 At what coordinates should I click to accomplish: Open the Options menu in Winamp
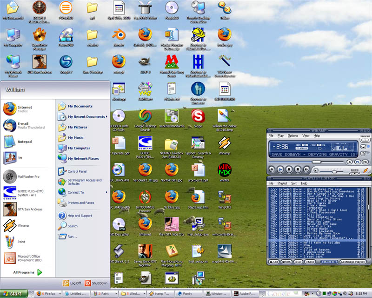click(292, 135)
